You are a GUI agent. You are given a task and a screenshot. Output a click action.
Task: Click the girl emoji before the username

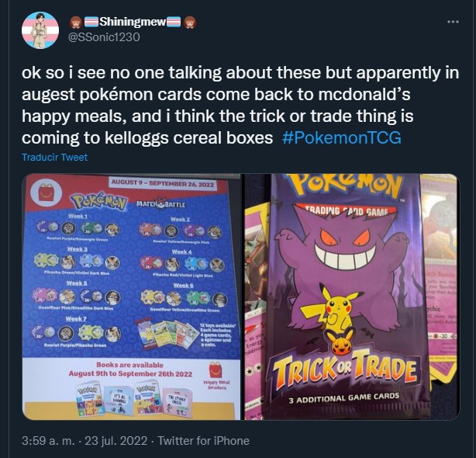(74, 23)
